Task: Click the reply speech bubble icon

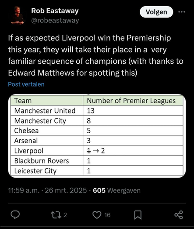Action: [15, 215]
